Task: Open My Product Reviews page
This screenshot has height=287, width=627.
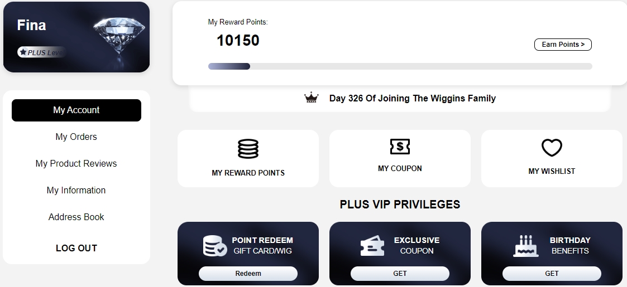Action: coord(76,164)
